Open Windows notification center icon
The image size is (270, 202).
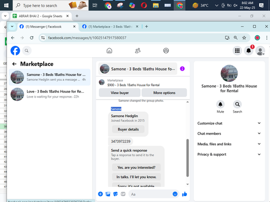[x=261, y=5]
